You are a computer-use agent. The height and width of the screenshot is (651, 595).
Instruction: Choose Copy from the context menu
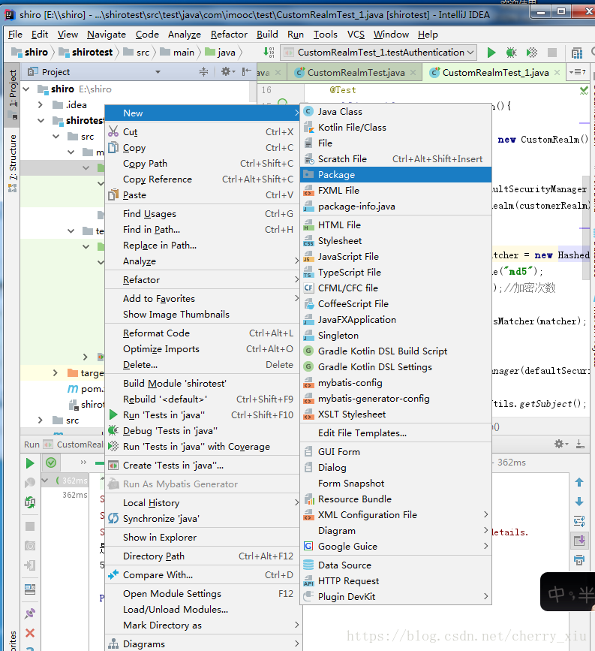[x=202, y=148]
